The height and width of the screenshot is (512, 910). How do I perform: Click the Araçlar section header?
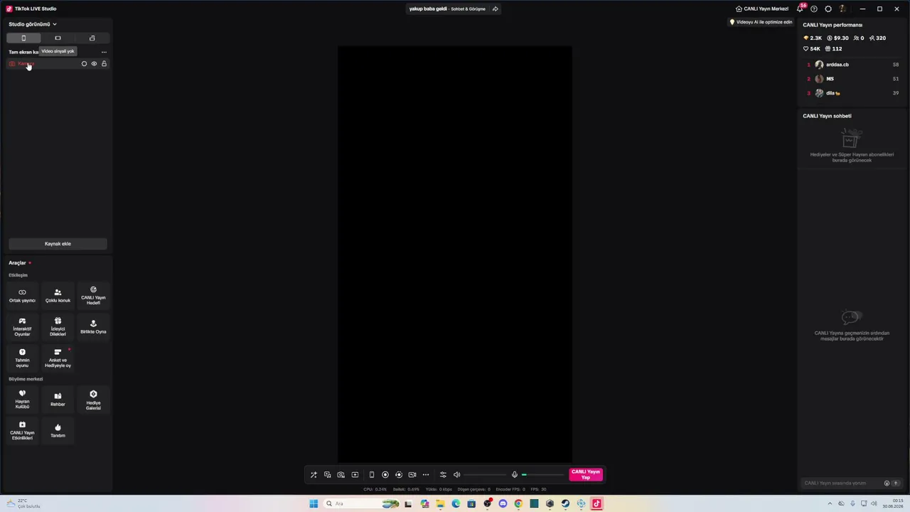coord(17,263)
